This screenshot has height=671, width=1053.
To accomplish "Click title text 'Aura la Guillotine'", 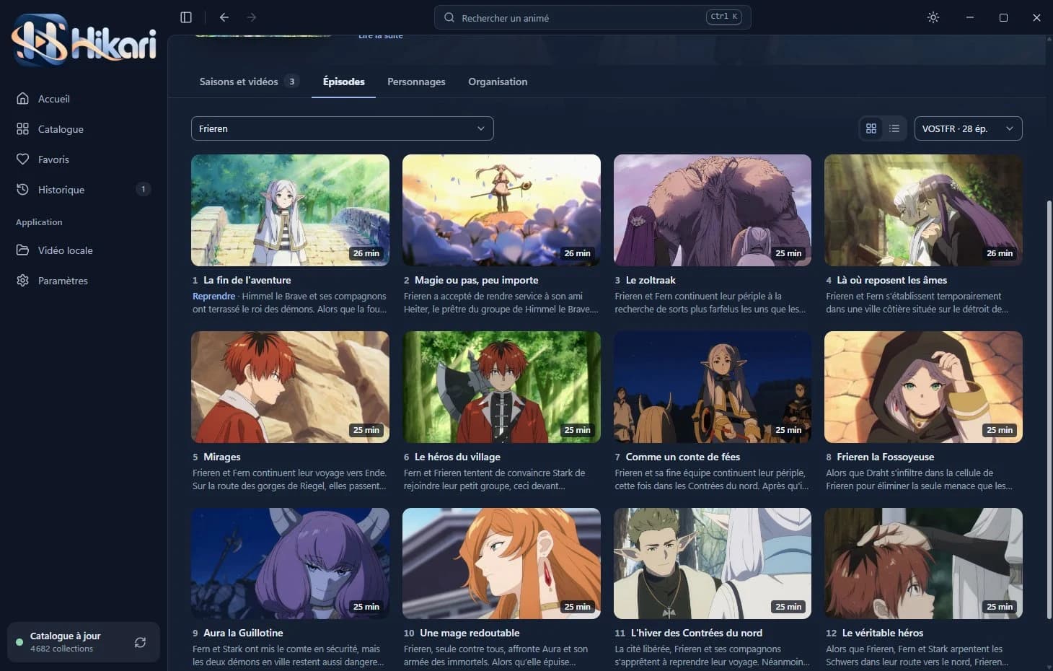I will click(x=243, y=633).
